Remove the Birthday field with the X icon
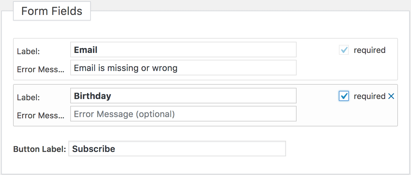The height and width of the screenshot is (175, 411). point(391,97)
